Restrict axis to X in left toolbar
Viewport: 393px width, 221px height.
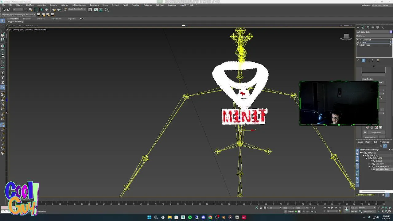click(x=3, y=73)
